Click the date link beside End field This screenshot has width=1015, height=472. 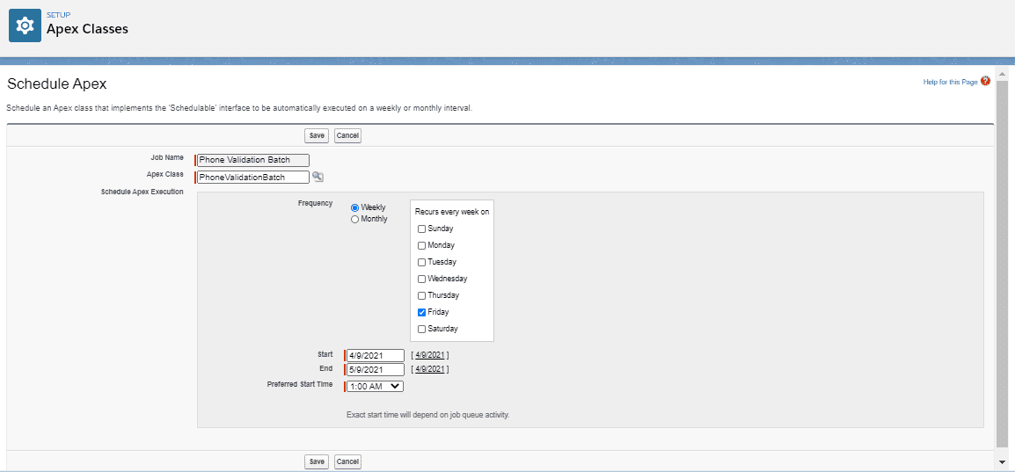[x=429, y=370]
